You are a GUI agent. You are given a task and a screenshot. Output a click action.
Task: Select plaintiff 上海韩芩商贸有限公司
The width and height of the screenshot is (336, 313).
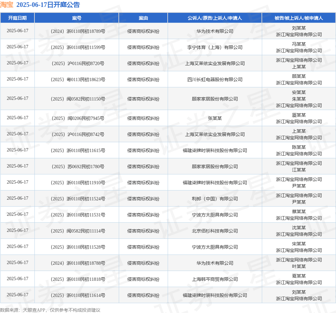[215, 279]
